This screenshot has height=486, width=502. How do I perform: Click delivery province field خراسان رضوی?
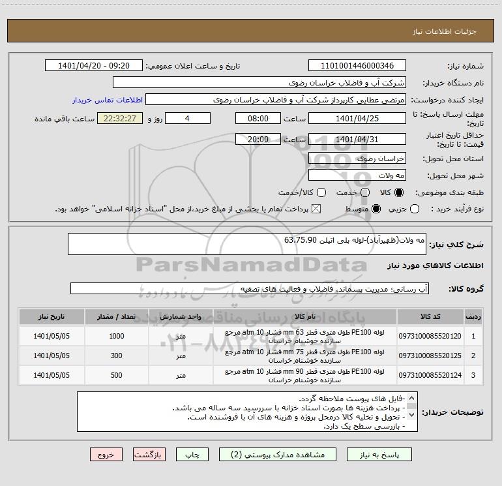pyautogui.click(x=357, y=159)
